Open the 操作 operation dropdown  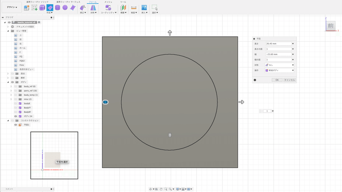coord(280,70)
